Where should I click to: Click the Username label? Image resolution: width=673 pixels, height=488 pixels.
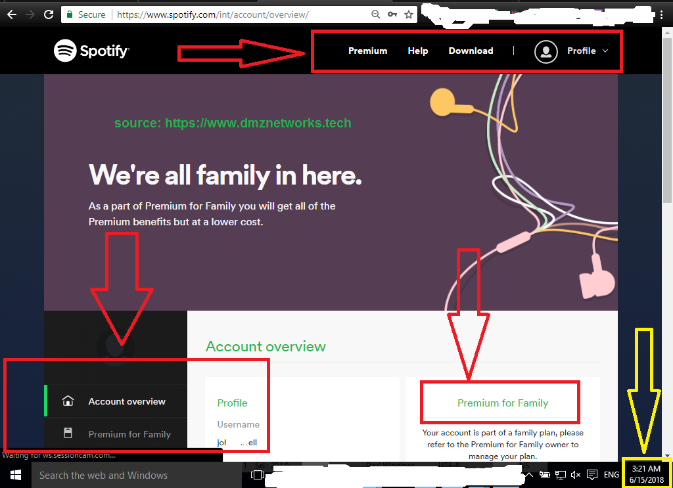[238, 424]
